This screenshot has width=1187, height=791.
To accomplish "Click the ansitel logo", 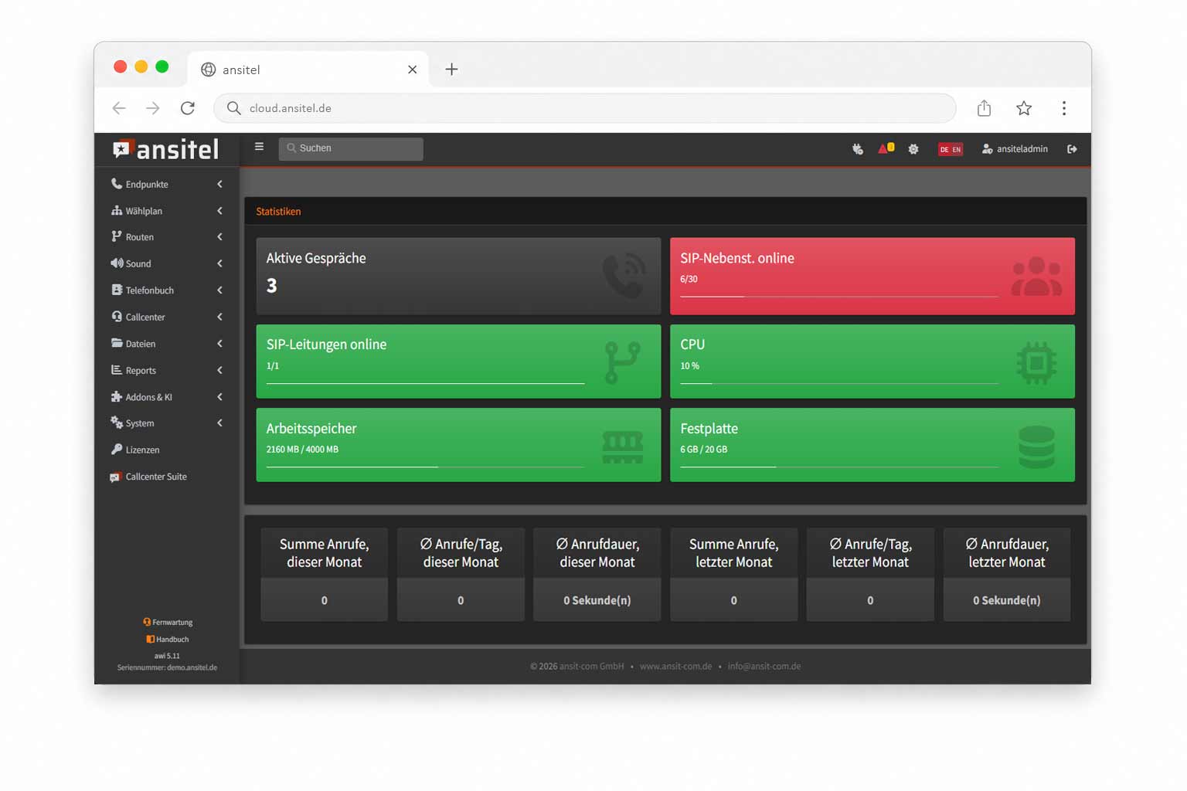I will click(166, 149).
